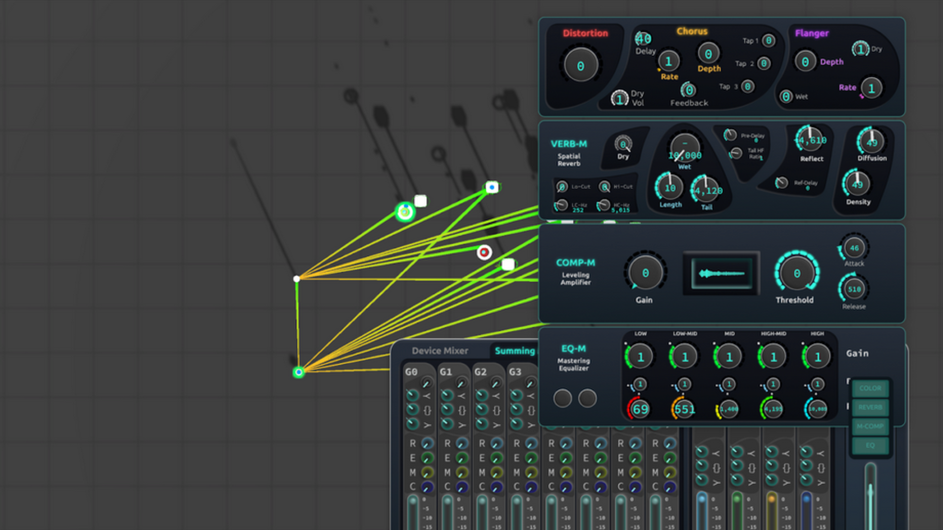Click the green ring node on canvas
This screenshot has width=943, height=530.
(x=405, y=212)
